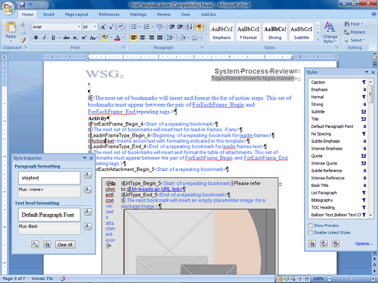
Task: Click New Style in Style Inspector
Action: [47, 245]
